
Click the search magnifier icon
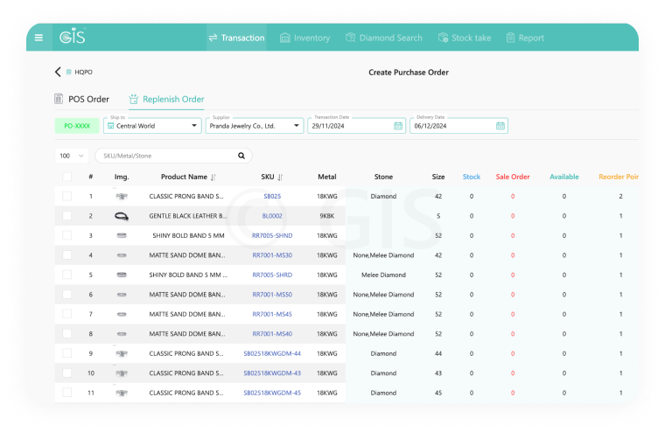241,156
